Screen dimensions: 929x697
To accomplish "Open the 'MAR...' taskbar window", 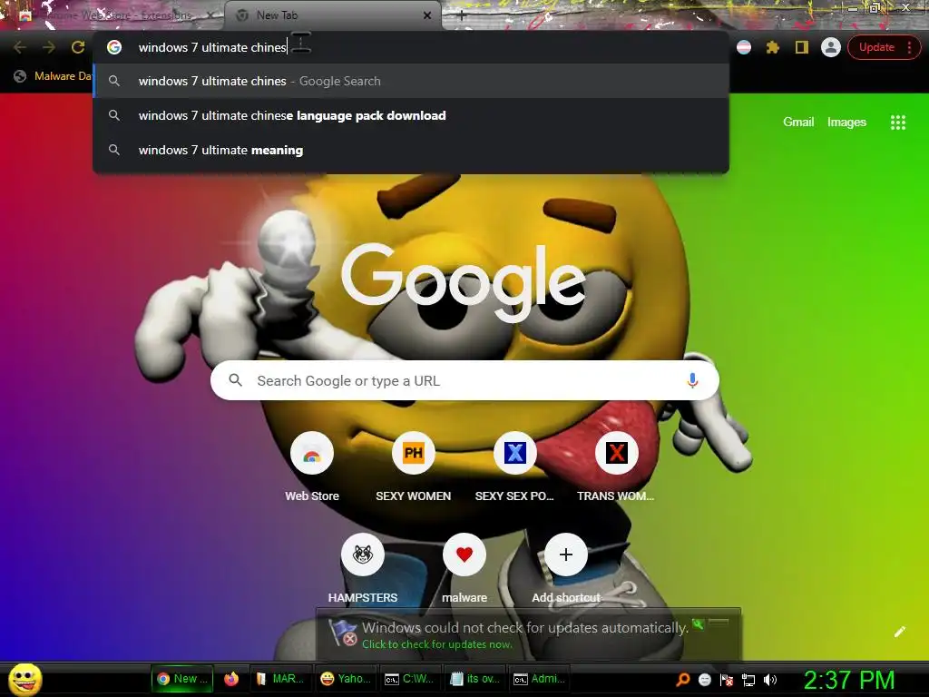I will click(280, 679).
